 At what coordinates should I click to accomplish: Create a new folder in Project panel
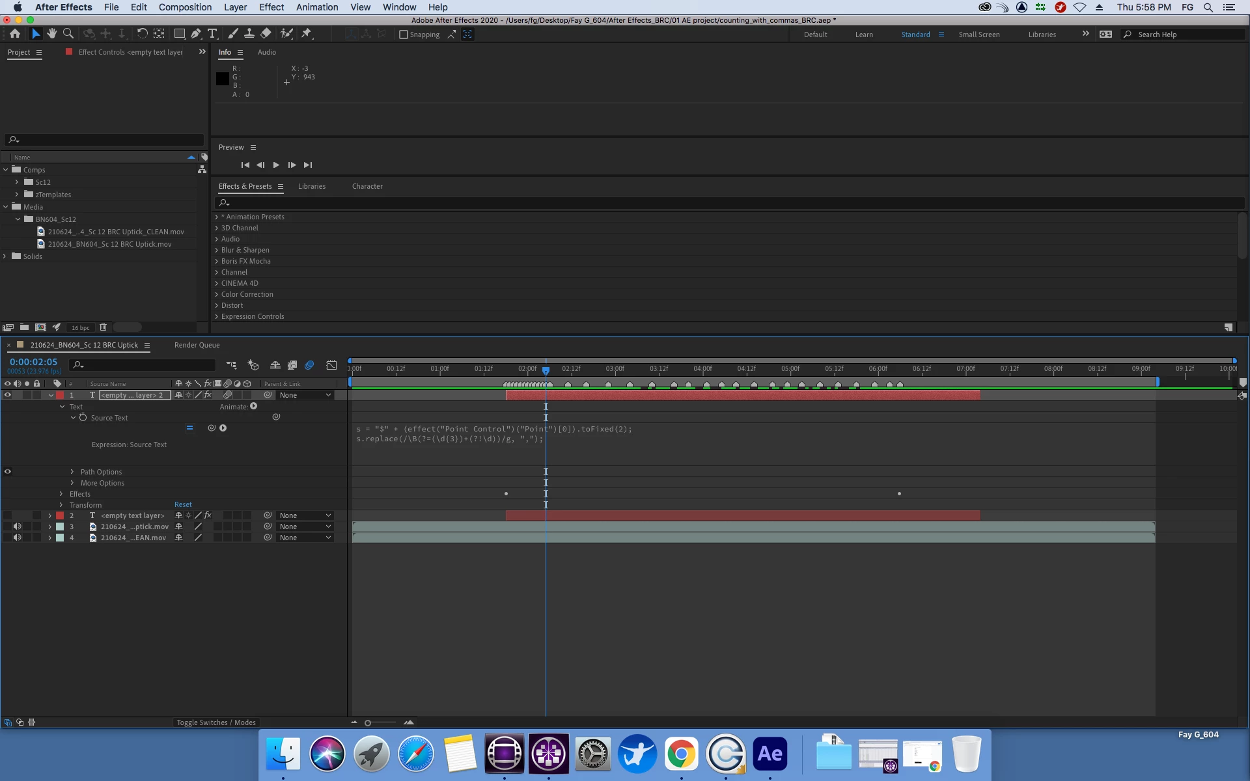(x=24, y=327)
